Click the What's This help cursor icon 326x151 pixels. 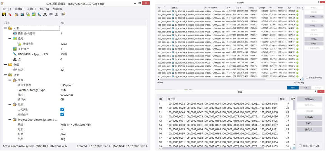[63, 14]
